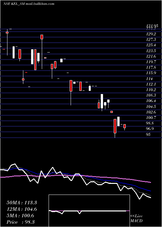Click the '12MA : 104.6' readout
Image resolution: width=162 pixels, height=227 pixels.
22,209
